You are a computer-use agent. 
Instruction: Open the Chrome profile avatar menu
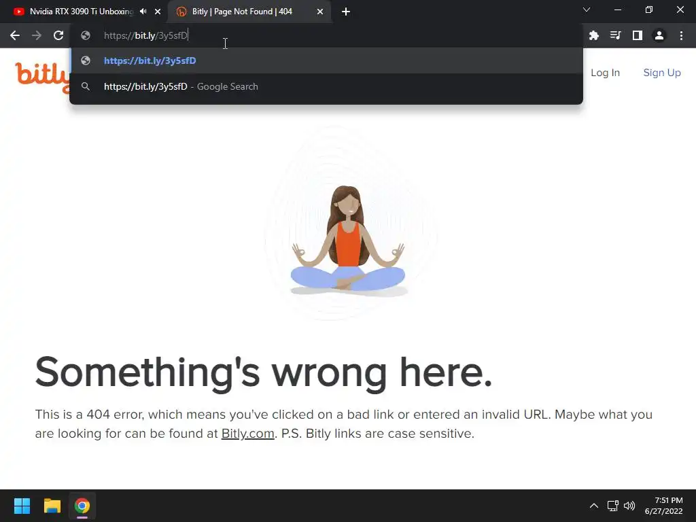659,35
